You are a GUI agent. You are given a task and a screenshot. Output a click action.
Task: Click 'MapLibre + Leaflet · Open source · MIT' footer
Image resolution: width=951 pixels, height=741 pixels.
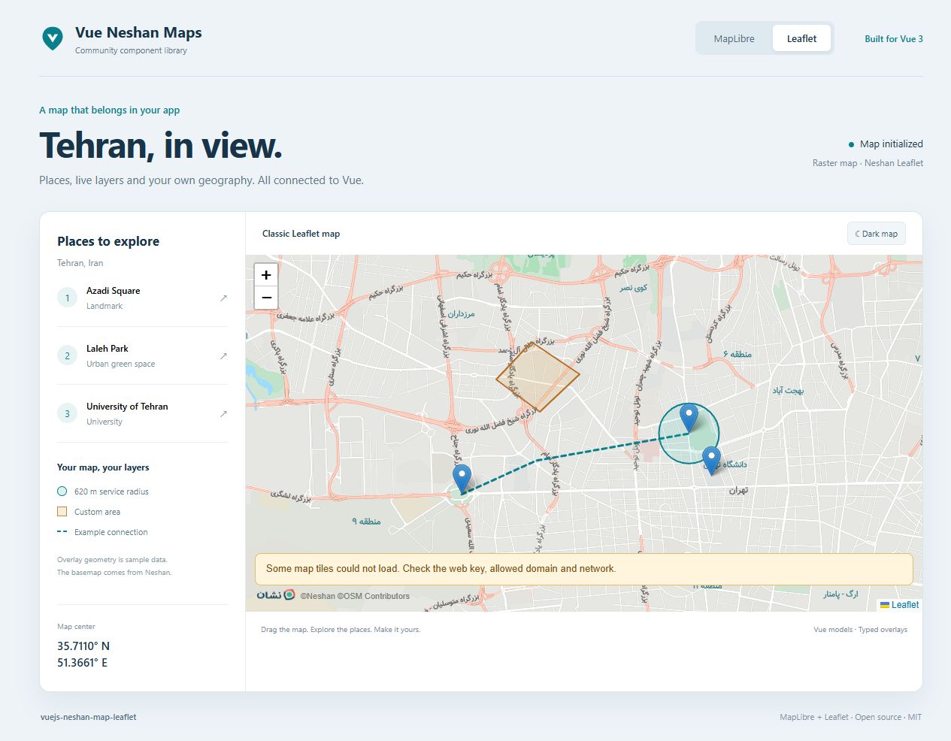point(850,717)
